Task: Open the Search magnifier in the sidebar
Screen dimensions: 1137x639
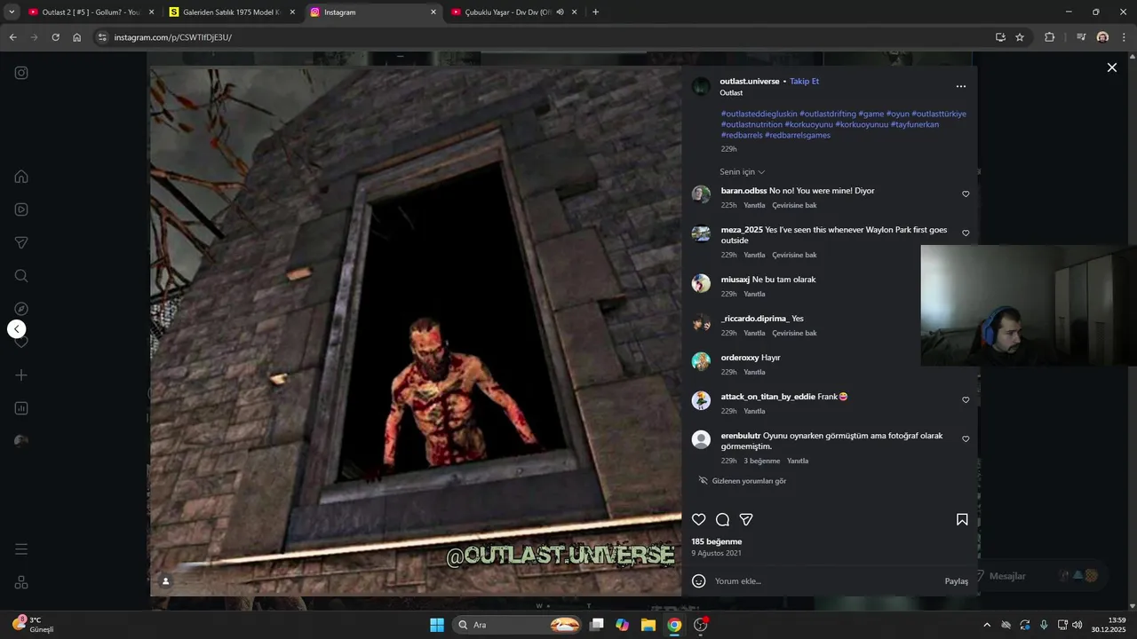Action: pos(21,276)
